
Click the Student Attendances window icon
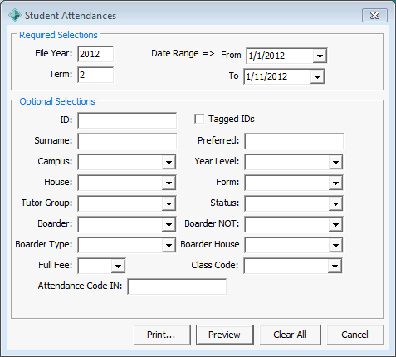[15, 15]
